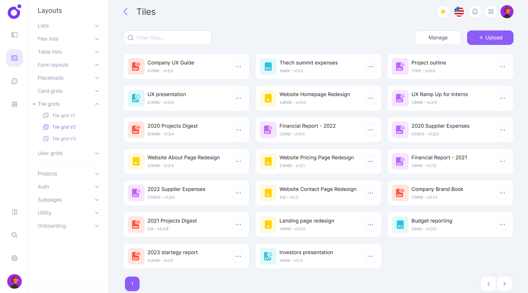Open the settings gear in sidebar
The image size is (528, 293).
[14, 258]
